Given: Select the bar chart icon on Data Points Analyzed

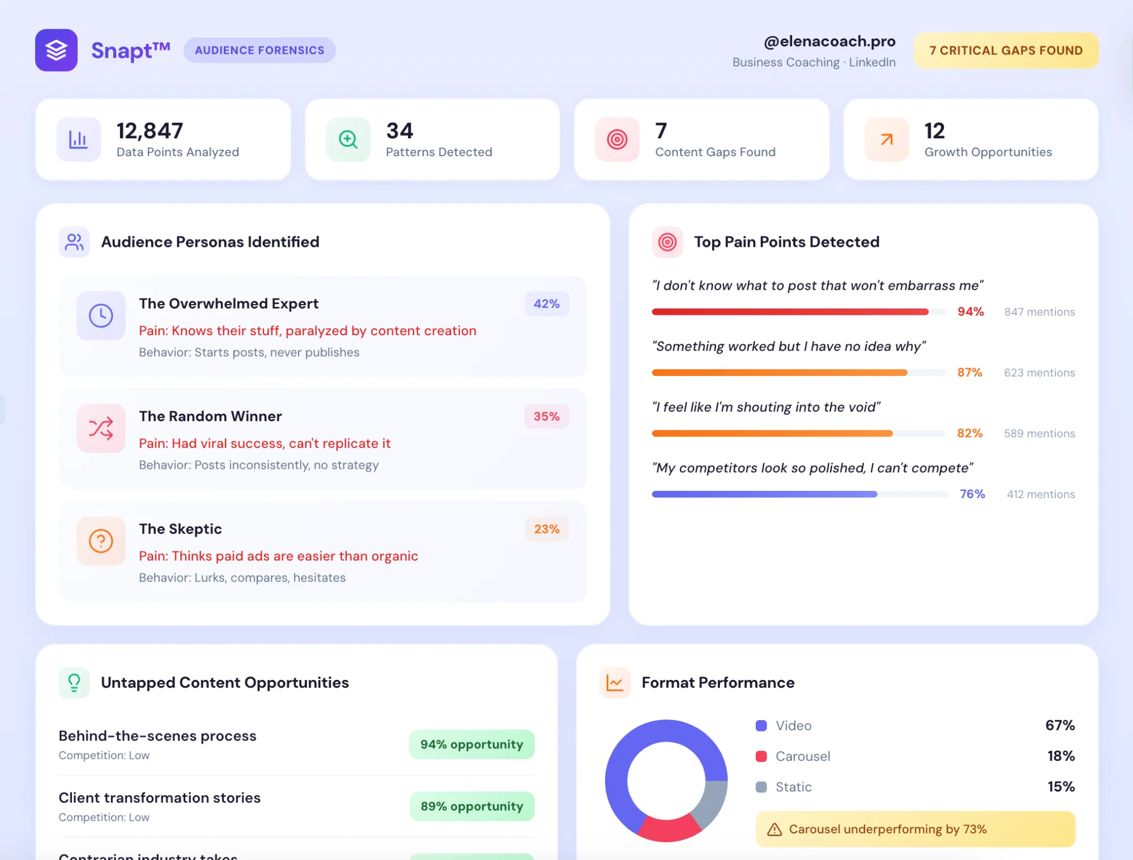Looking at the screenshot, I should pyautogui.click(x=79, y=139).
